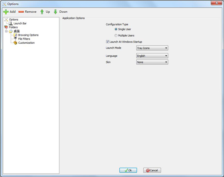Viewport: 224px width, 177px height.
Task: Collapse the 桌面 folder tree node
Action: click(x=6, y=31)
